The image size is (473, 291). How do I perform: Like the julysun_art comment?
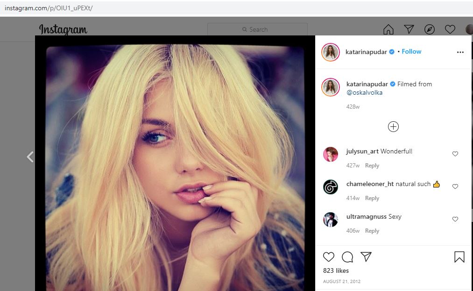coord(455,154)
